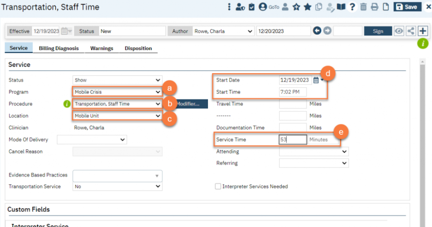Screen dimensions: 432x227
Task: Open the three-dot more options menu
Action: pos(229,7)
